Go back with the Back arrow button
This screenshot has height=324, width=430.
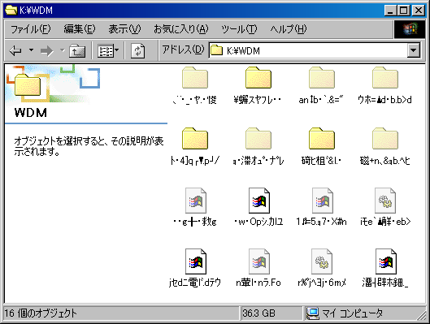tap(15, 50)
